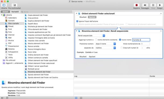Collapse the Rinomina elementi del Finder action
Image resolution: width=164 pixels, height=99 pixels.
click(77, 31)
